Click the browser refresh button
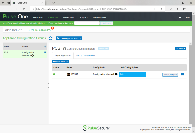 coord(17,9)
